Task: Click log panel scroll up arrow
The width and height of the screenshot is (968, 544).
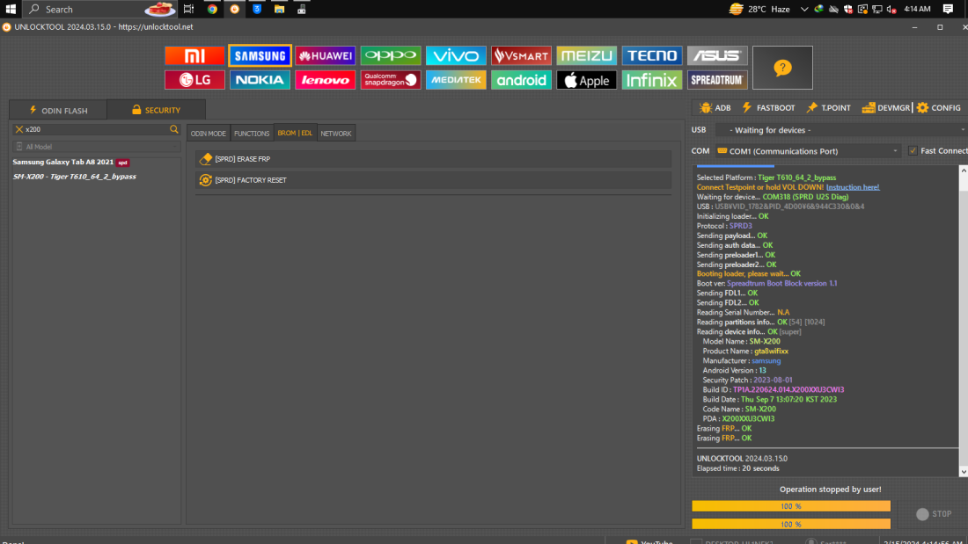Action: point(963,170)
